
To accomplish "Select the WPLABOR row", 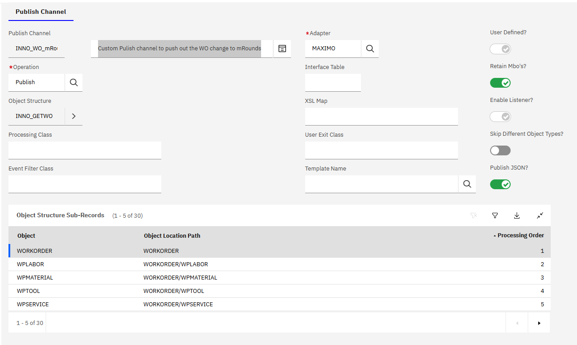I will point(280,264).
